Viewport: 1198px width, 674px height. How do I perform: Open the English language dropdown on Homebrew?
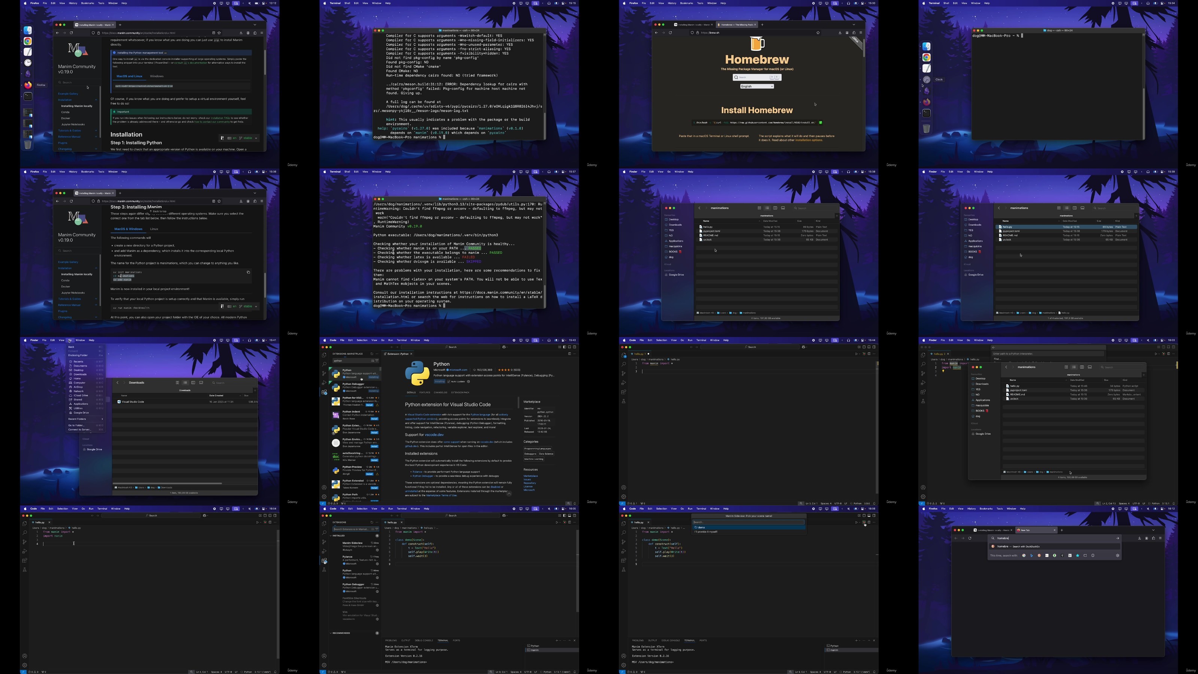point(757,86)
